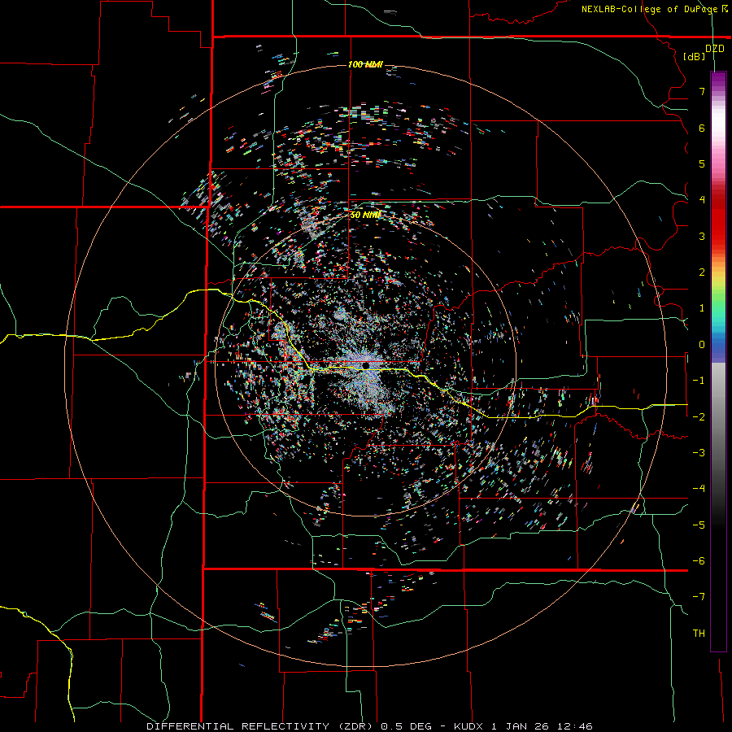Click the ZDR vertical color scale bar

click(x=718, y=361)
